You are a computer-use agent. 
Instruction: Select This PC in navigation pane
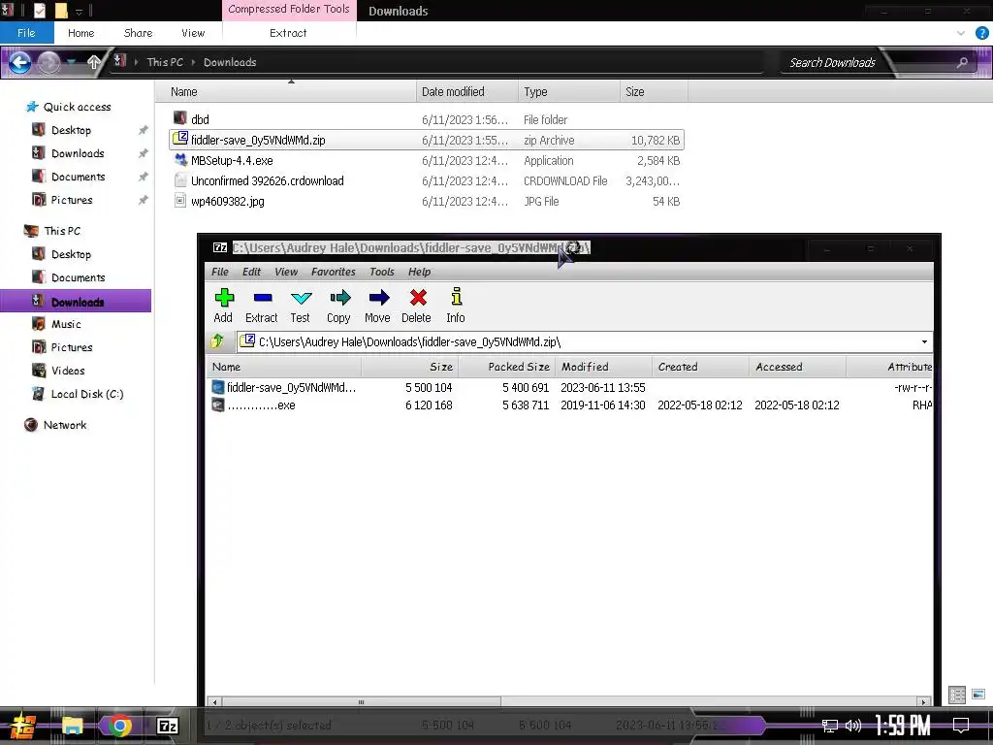point(62,231)
